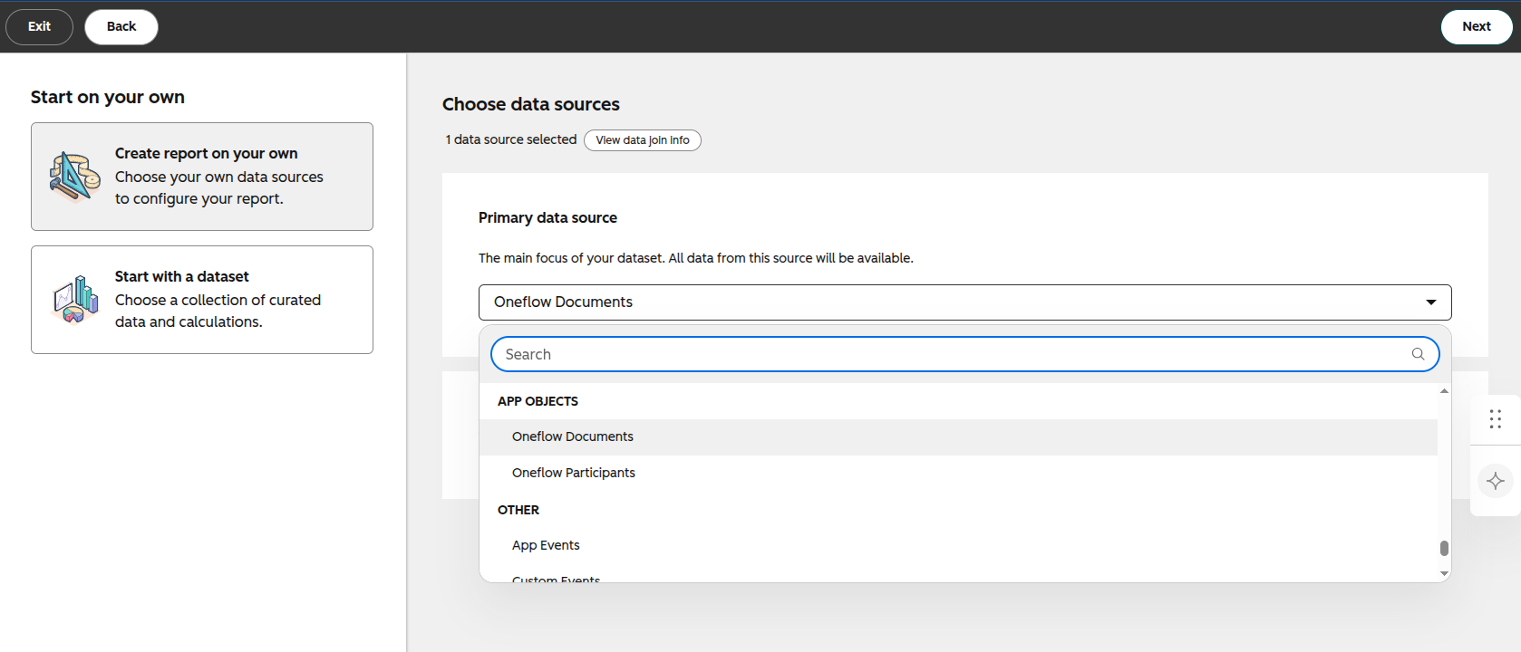
Task: Collapse the Primary data source dropdown
Action: coord(964,302)
